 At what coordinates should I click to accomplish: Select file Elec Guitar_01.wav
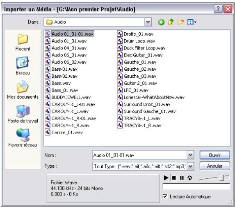click(x=140, y=55)
